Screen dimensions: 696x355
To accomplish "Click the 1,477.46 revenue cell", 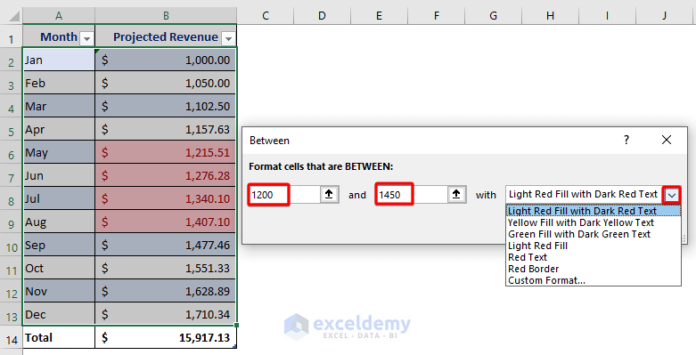I will 166,245.
